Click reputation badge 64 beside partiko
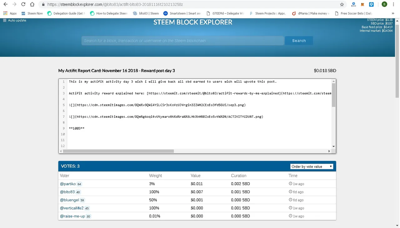400x228 pixels. (79, 184)
